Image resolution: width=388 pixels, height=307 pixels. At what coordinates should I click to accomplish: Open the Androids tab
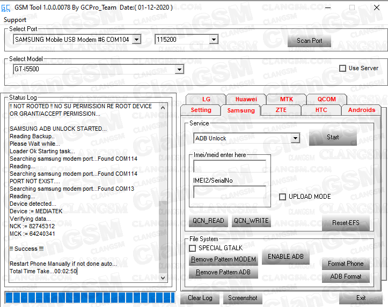(x=362, y=110)
